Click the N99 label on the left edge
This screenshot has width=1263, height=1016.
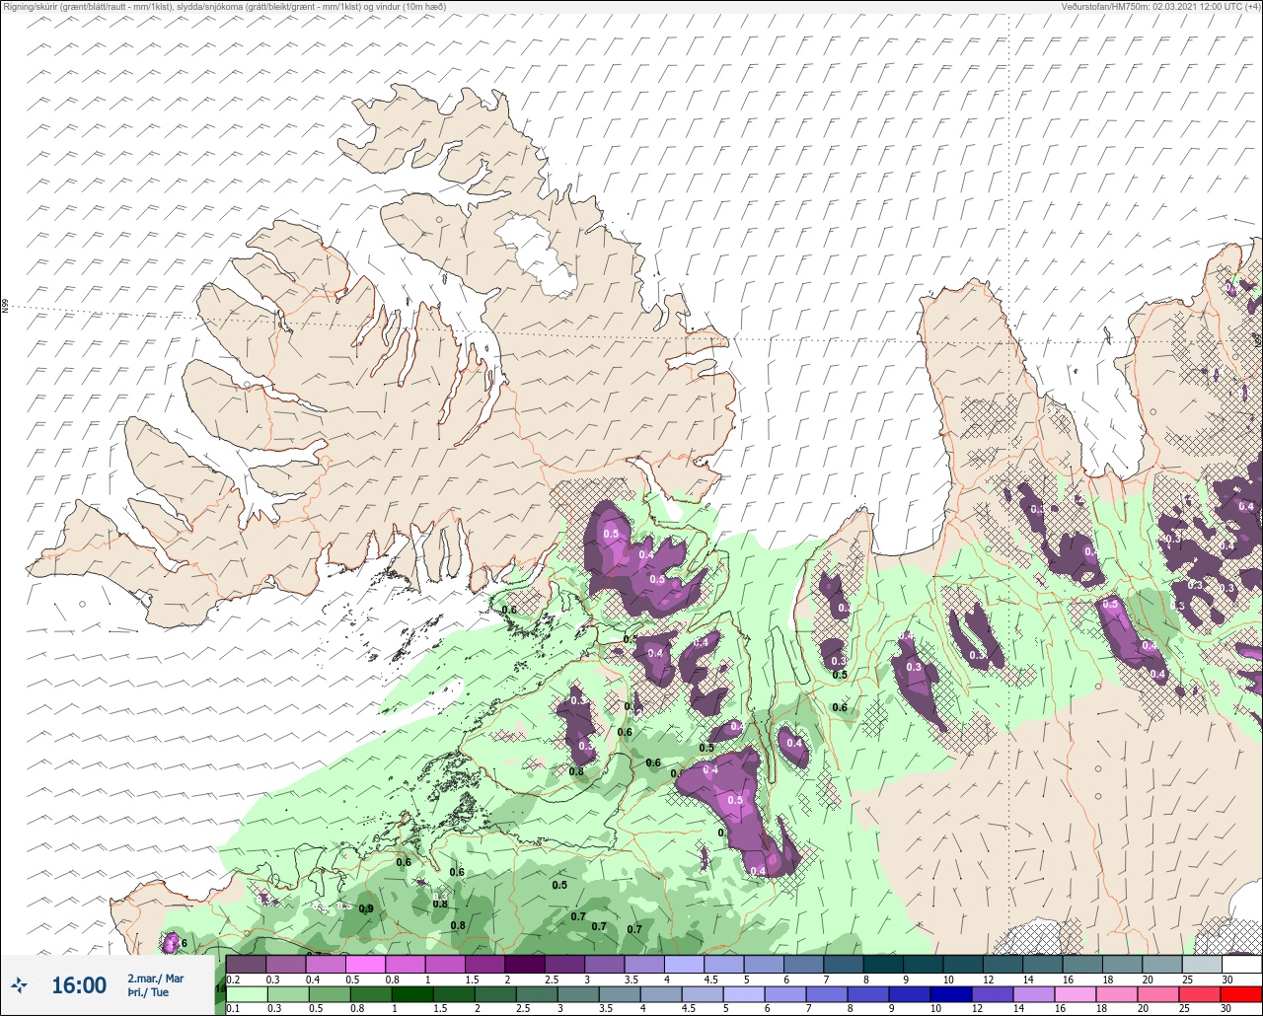click(5, 307)
